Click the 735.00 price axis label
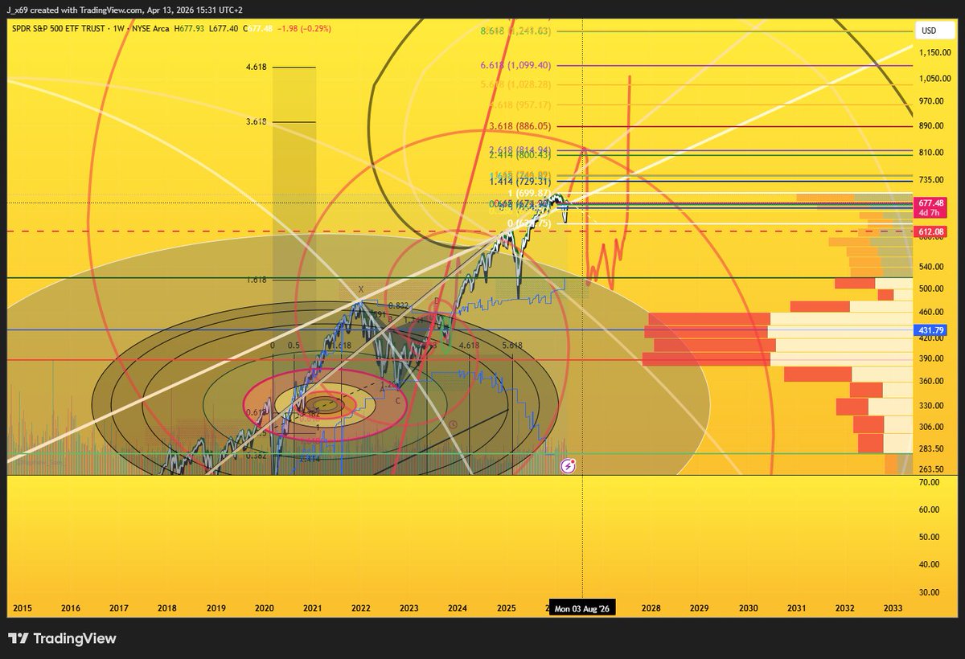The width and height of the screenshot is (965, 659). (x=932, y=180)
